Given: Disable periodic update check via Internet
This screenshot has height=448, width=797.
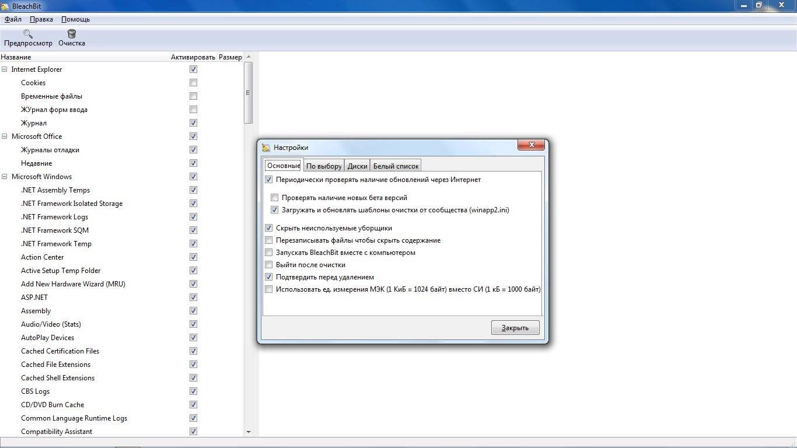Looking at the screenshot, I should coord(269,180).
